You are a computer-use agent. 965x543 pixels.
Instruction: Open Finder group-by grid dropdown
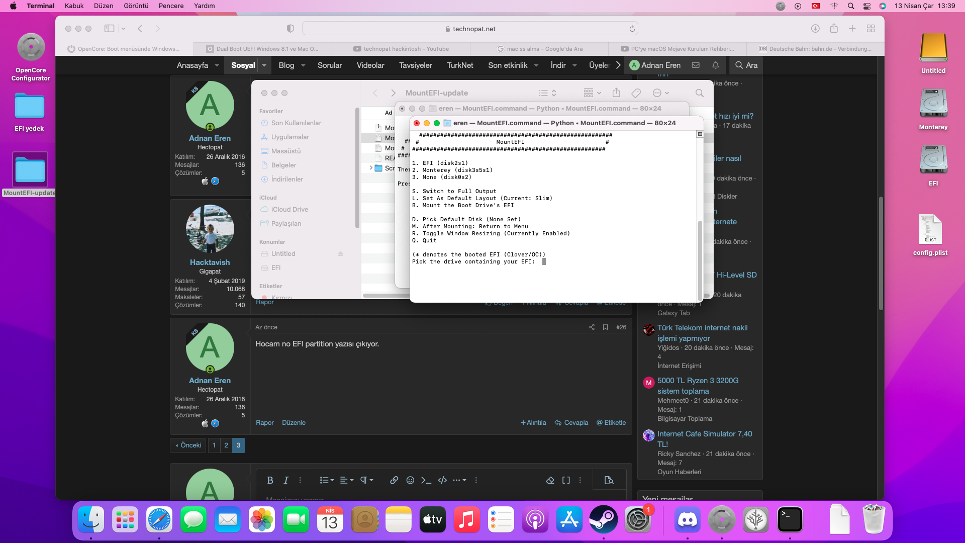pos(592,93)
